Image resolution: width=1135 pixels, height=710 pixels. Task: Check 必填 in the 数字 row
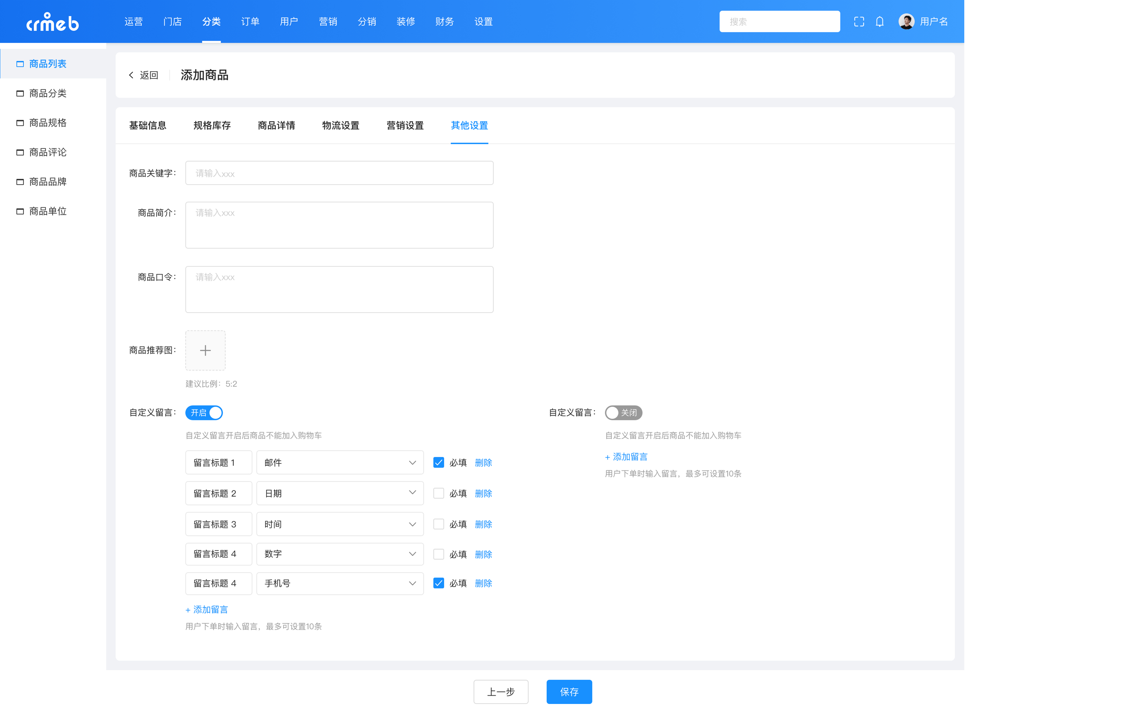(x=438, y=554)
